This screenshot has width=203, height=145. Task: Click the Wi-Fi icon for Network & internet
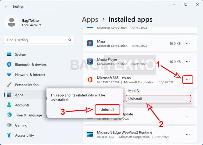(9, 74)
